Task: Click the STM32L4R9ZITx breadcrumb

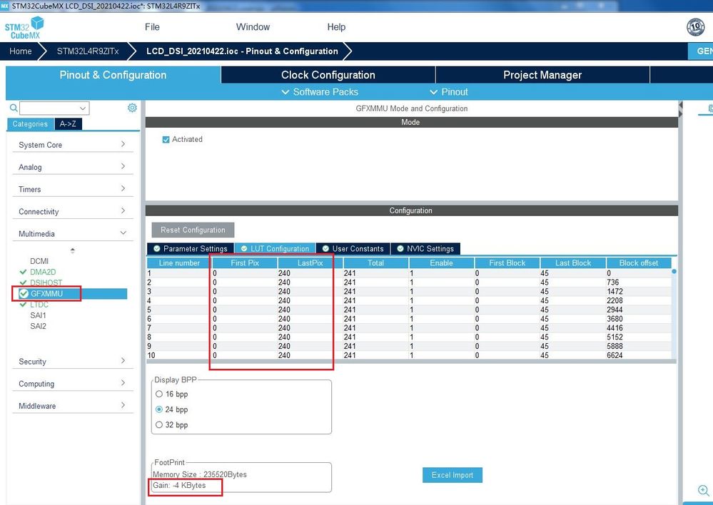Action: point(88,51)
